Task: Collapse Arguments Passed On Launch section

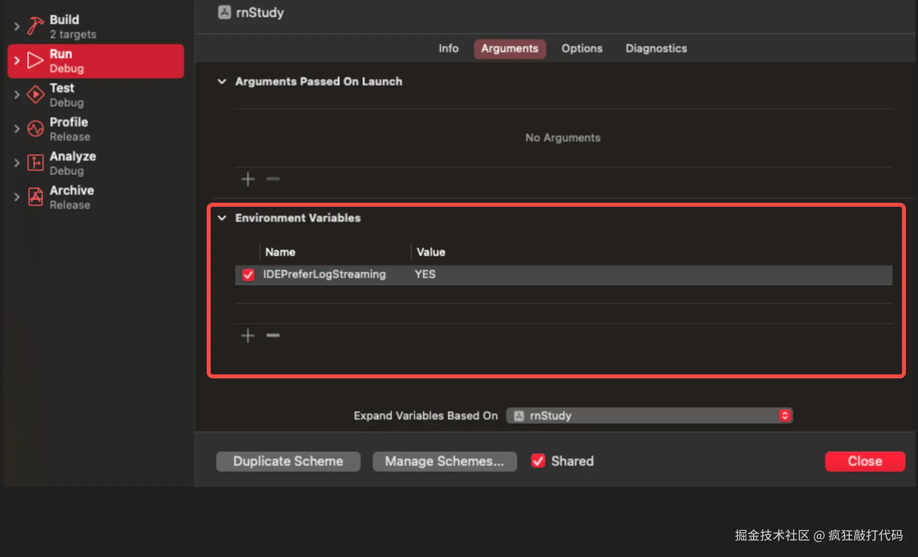Action: 222,81
